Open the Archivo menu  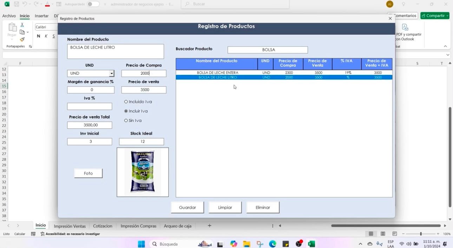9,16
